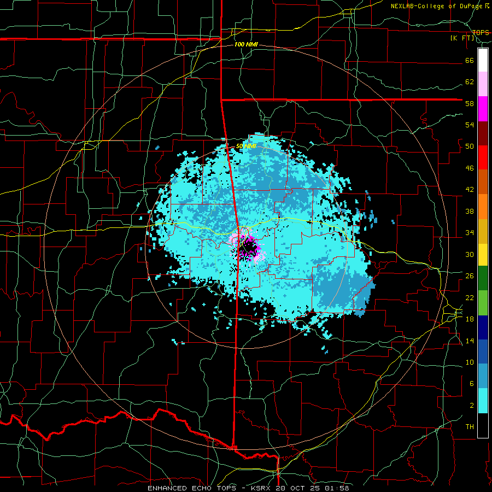Select the 22 value on the legend

470,297
